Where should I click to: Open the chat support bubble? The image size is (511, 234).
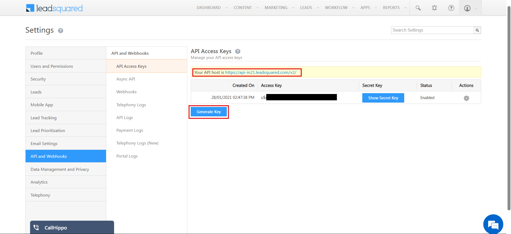tap(493, 224)
